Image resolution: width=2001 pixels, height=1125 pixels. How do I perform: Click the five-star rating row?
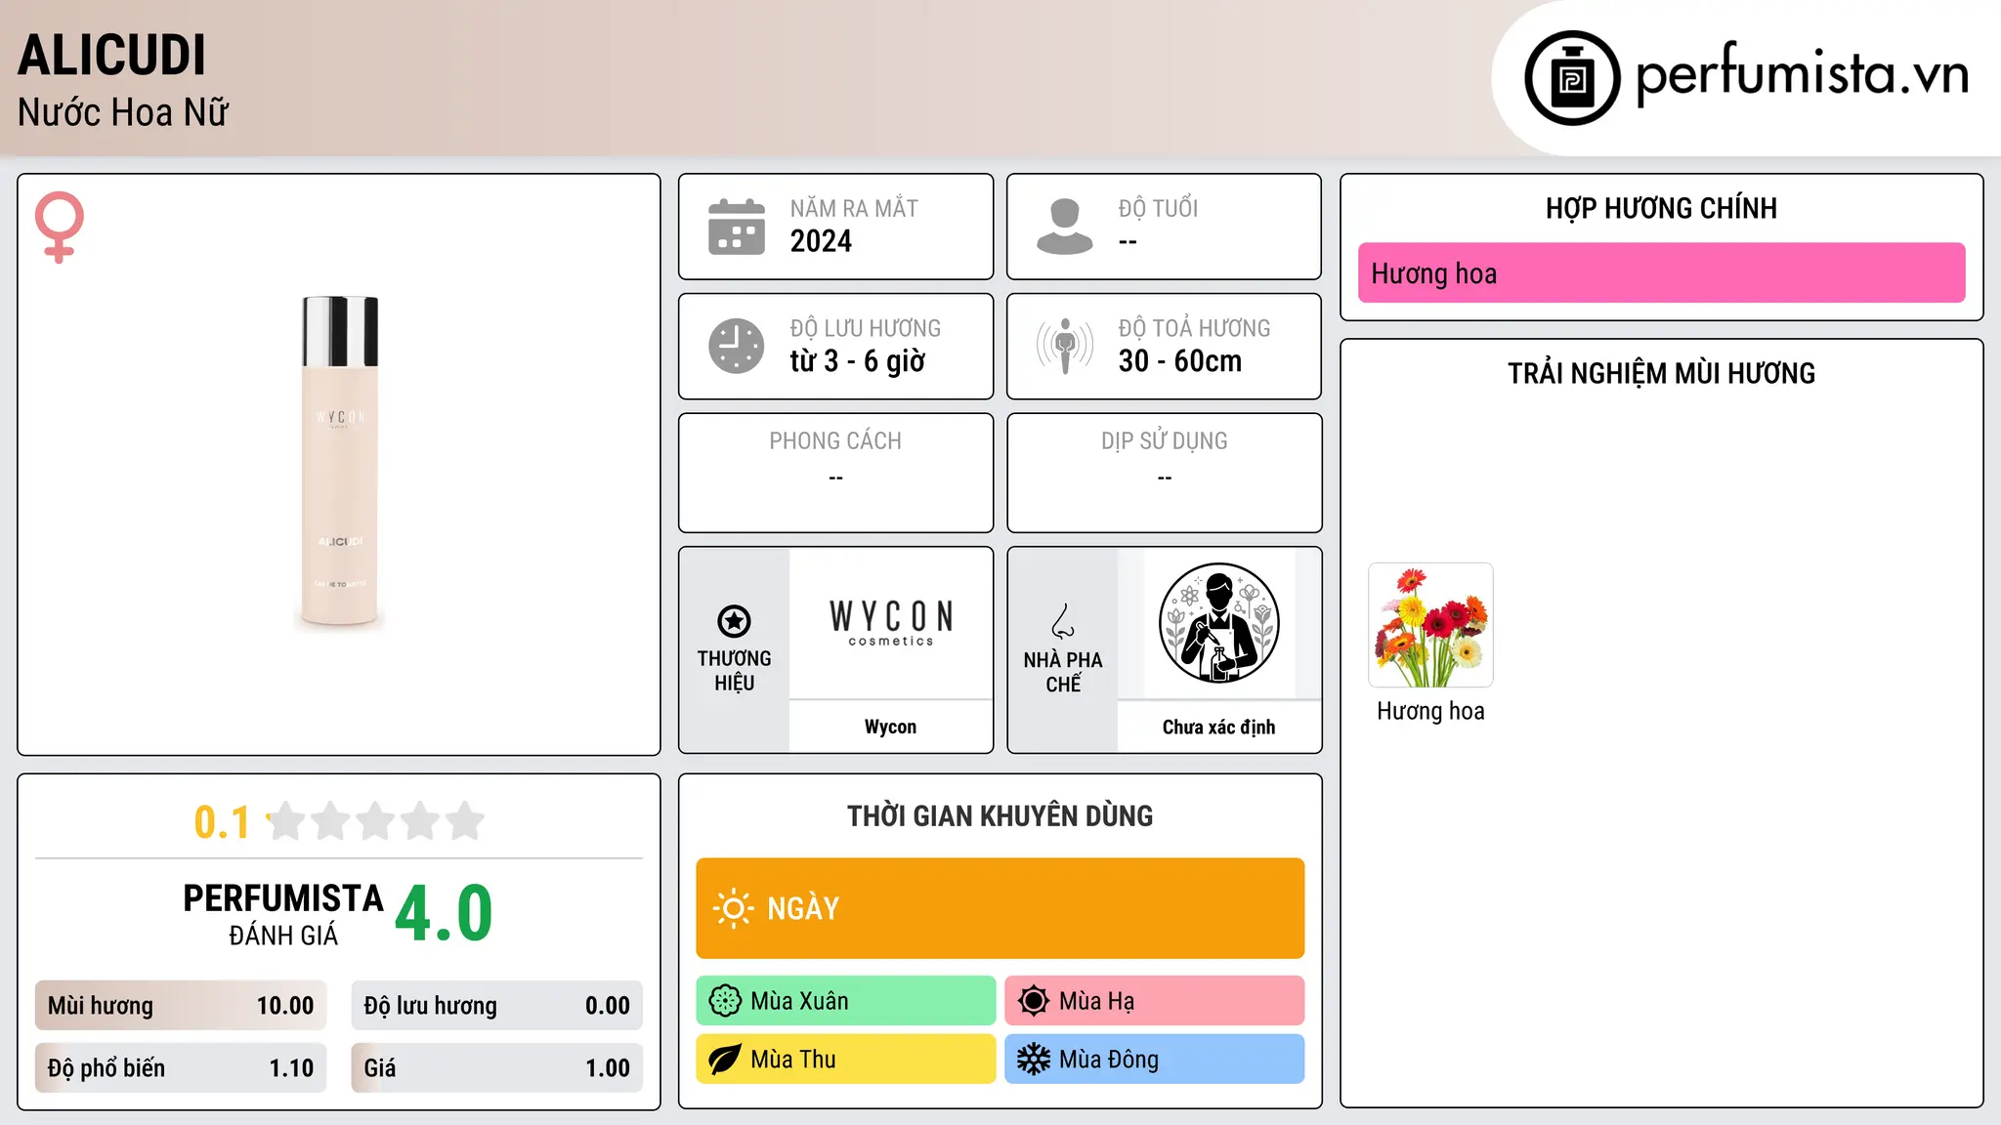click(376, 821)
